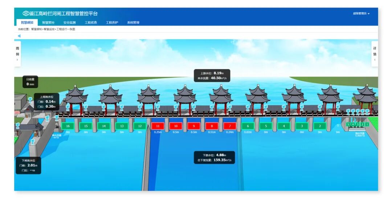The width and height of the screenshot is (392, 198).
Task: Open the camera marker directly above gate 8
Action: (x=212, y=108)
